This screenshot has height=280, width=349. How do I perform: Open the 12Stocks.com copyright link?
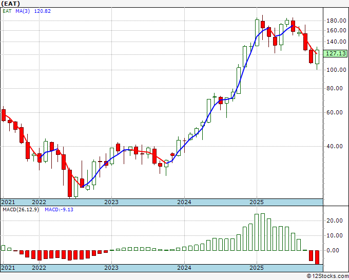(327, 276)
